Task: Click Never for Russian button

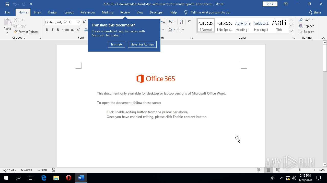Action: click(142, 44)
